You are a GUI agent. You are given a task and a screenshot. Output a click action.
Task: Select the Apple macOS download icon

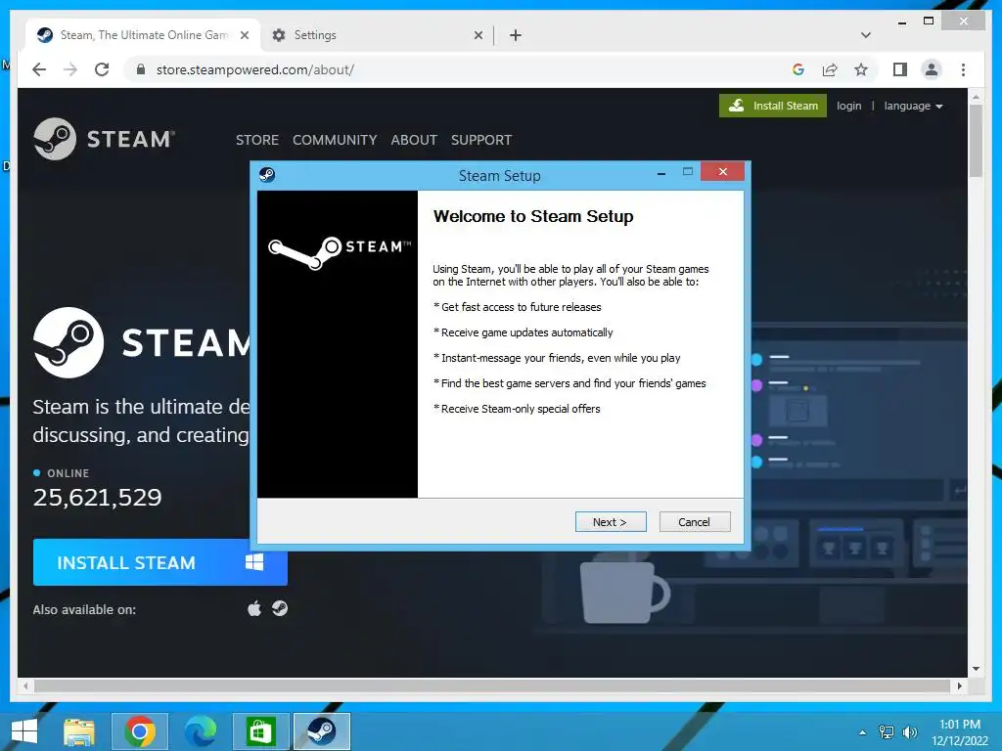tap(254, 608)
